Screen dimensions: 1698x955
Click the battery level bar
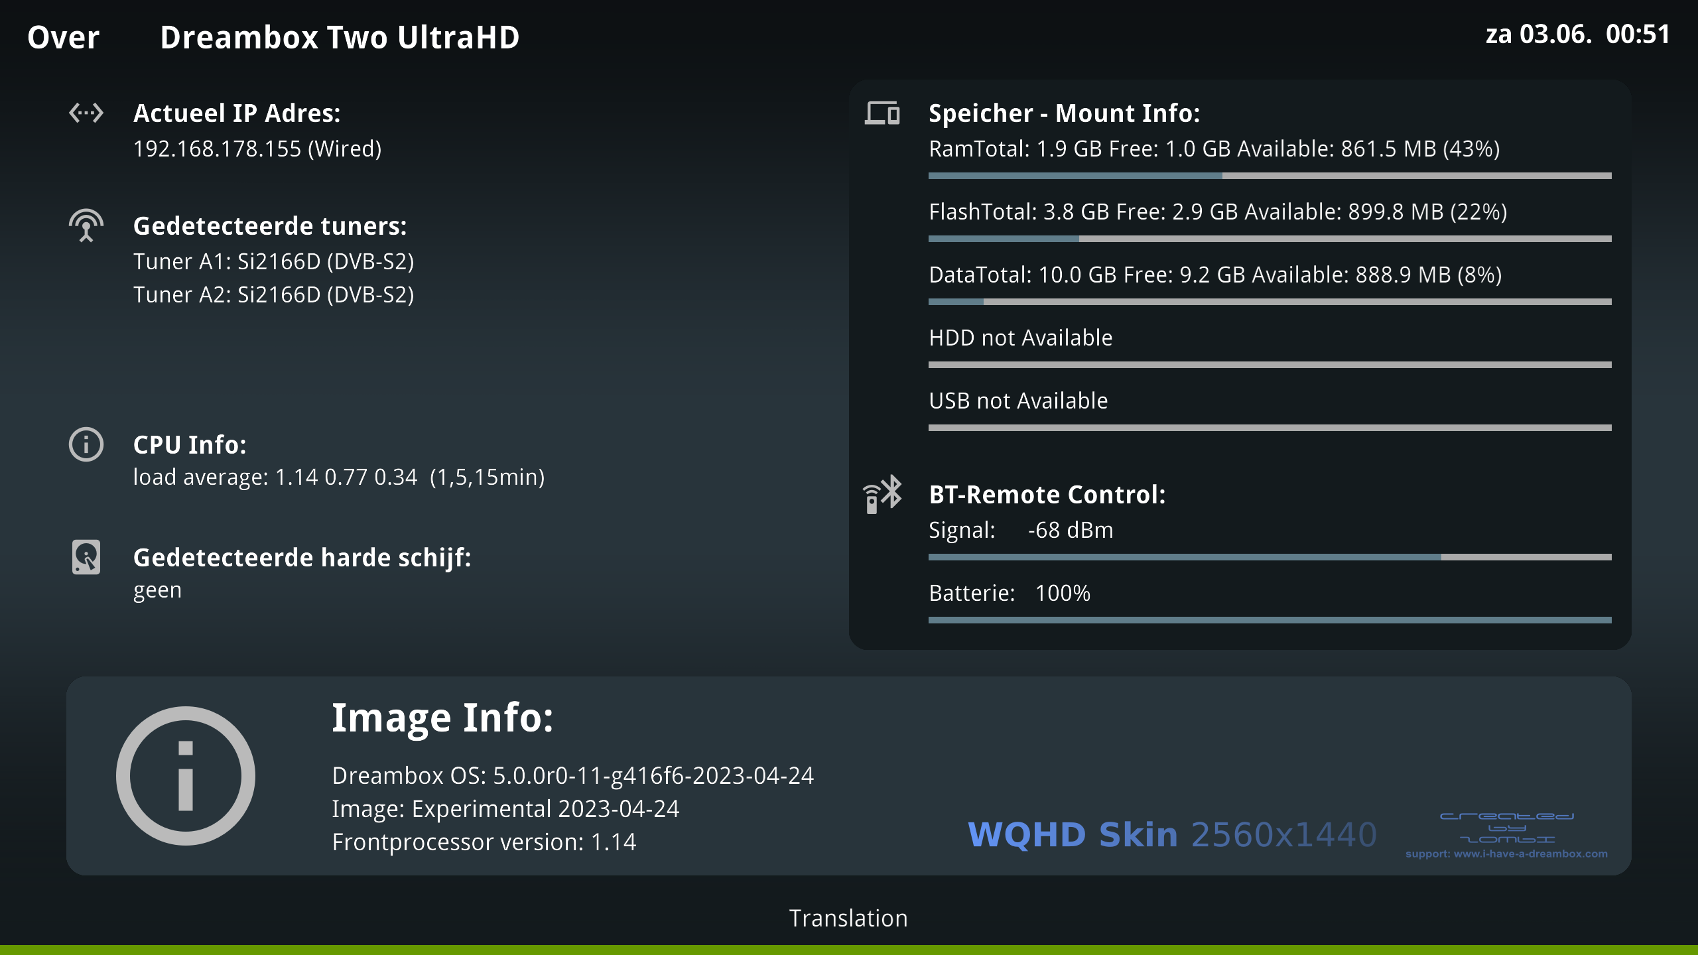[x=1270, y=620]
